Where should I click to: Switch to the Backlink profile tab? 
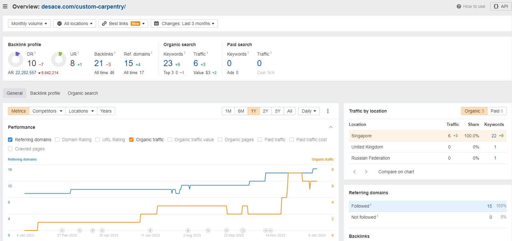(x=45, y=93)
